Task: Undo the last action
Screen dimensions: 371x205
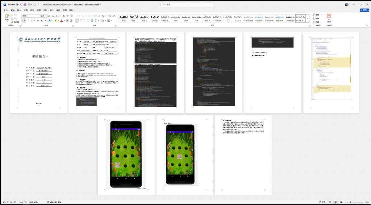Action: click(29, 4)
